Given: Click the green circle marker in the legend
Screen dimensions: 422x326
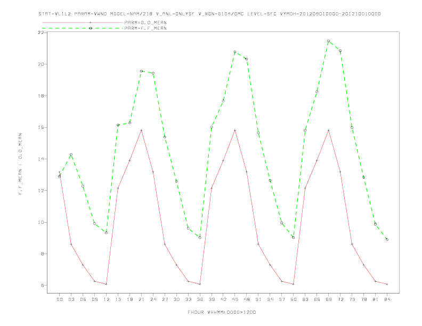Looking at the screenshot, I should [91, 28].
